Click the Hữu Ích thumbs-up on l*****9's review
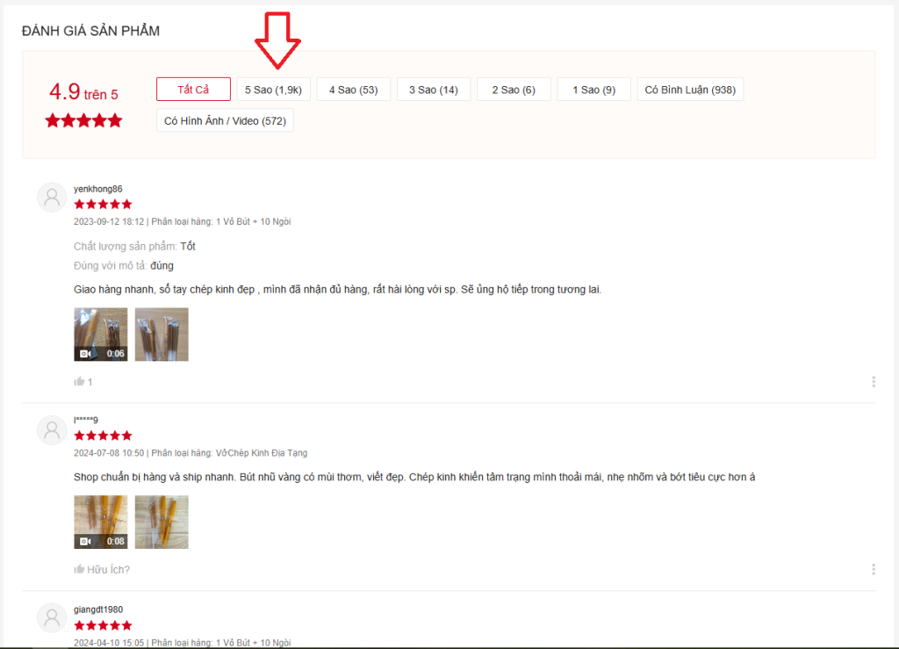899x649 pixels. pos(80,569)
